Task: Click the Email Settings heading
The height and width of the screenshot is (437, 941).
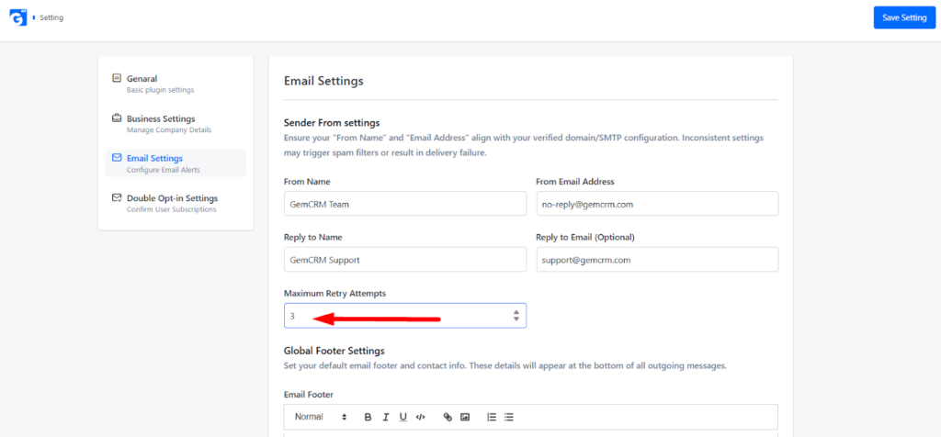Action: point(323,80)
